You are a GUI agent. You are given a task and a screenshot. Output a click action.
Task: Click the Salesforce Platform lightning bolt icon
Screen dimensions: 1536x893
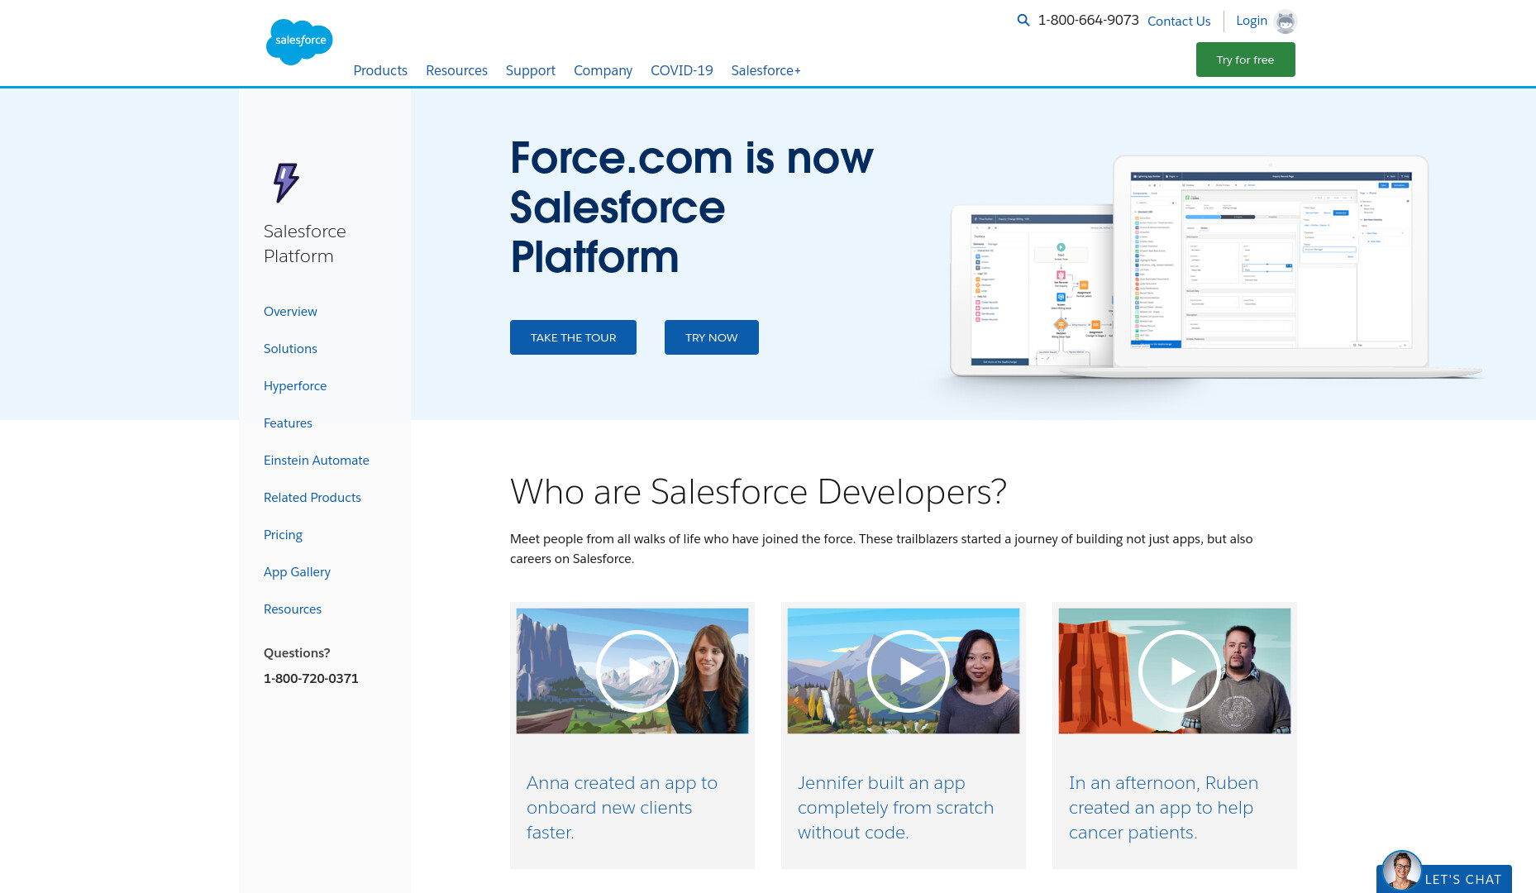286,183
